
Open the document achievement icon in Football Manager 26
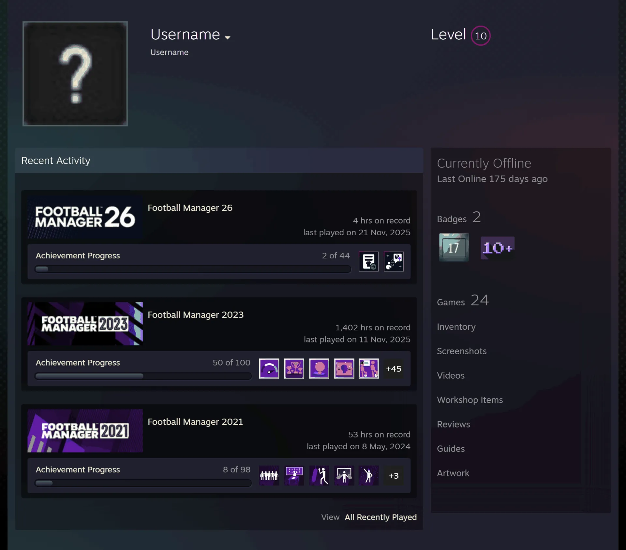(369, 262)
